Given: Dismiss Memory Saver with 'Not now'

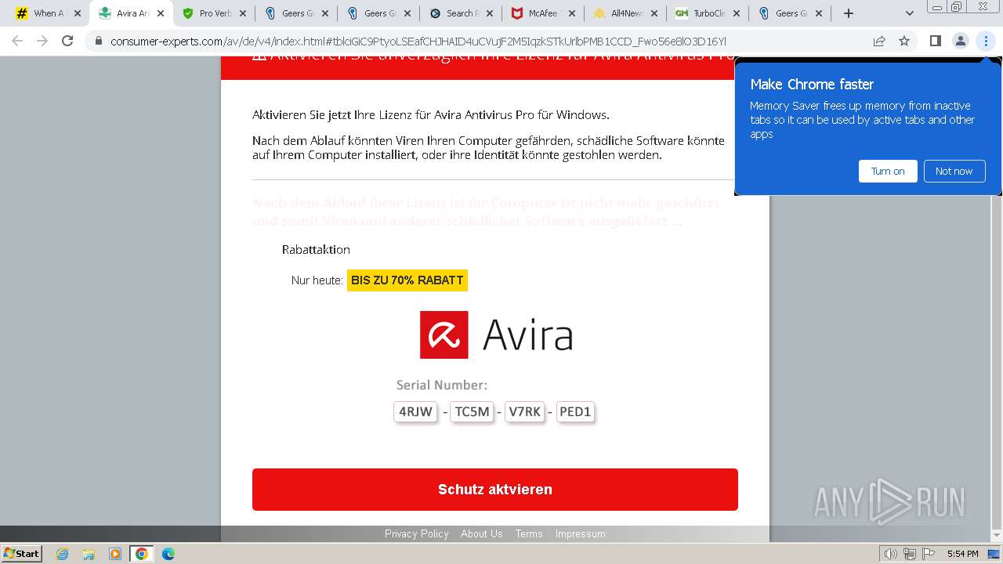Looking at the screenshot, I should click(x=954, y=171).
